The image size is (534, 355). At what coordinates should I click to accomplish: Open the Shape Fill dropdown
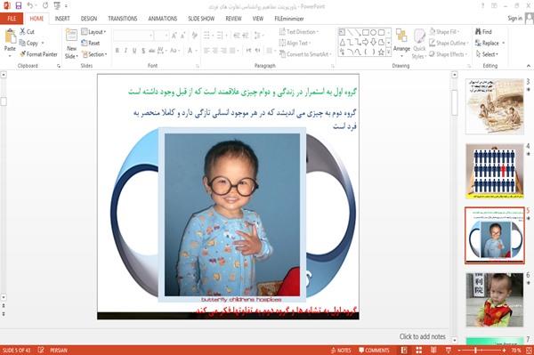[x=444, y=32]
